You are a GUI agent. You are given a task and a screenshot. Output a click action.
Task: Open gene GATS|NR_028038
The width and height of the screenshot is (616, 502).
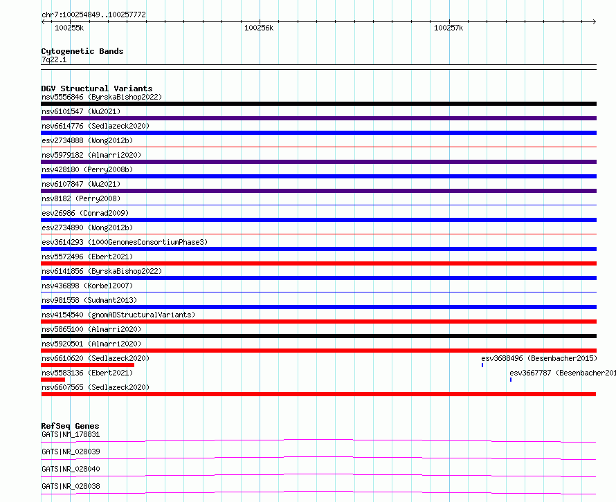[71, 486]
